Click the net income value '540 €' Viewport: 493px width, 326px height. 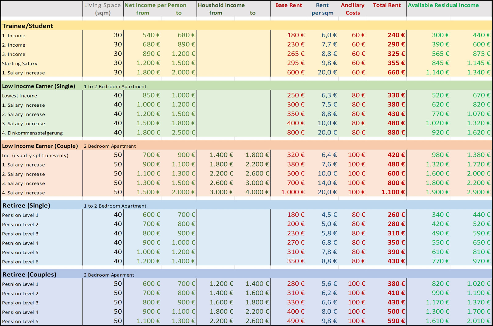coord(151,35)
